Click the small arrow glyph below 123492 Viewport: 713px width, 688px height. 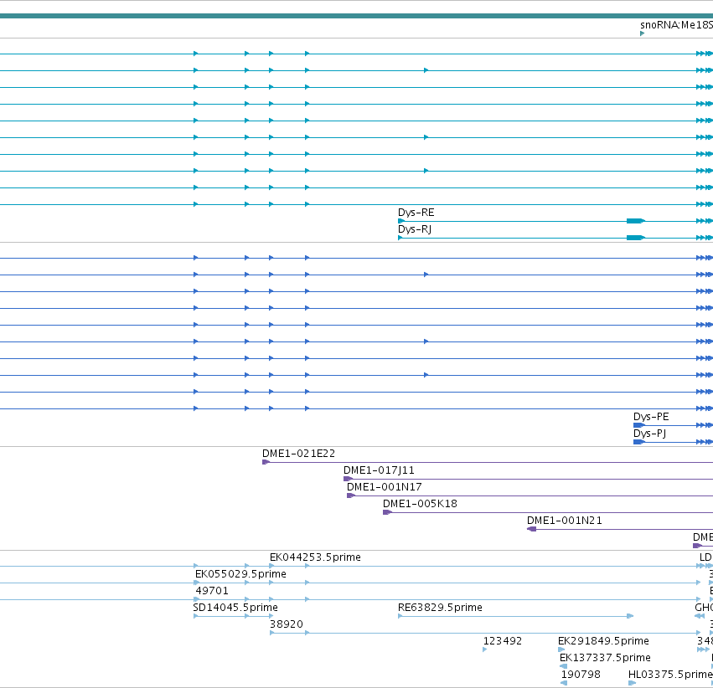(485, 649)
